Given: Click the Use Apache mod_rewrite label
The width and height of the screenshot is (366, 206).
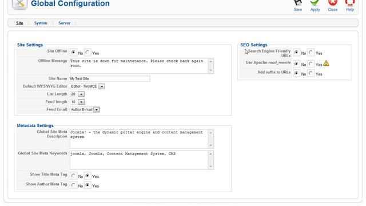Looking at the screenshot, I should click(268, 62).
